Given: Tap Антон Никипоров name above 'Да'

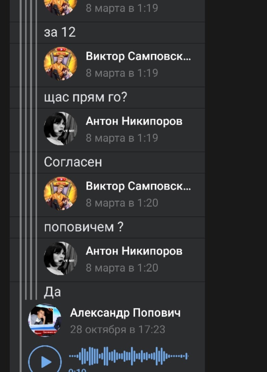Looking at the screenshot, I should click(x=134, y=251).
